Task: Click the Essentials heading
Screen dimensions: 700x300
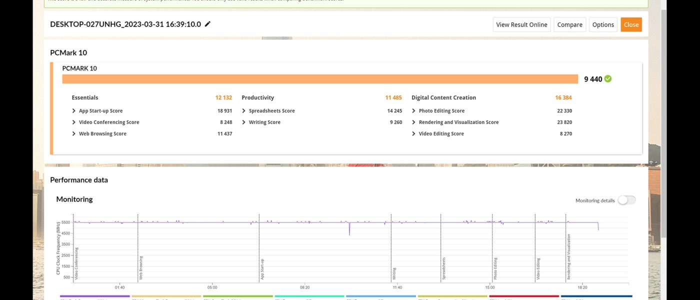Action: tap(85, 97)
